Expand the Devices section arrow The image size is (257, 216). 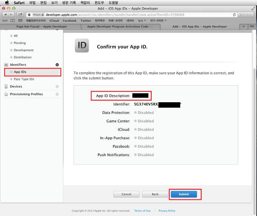tap(57, 87)
